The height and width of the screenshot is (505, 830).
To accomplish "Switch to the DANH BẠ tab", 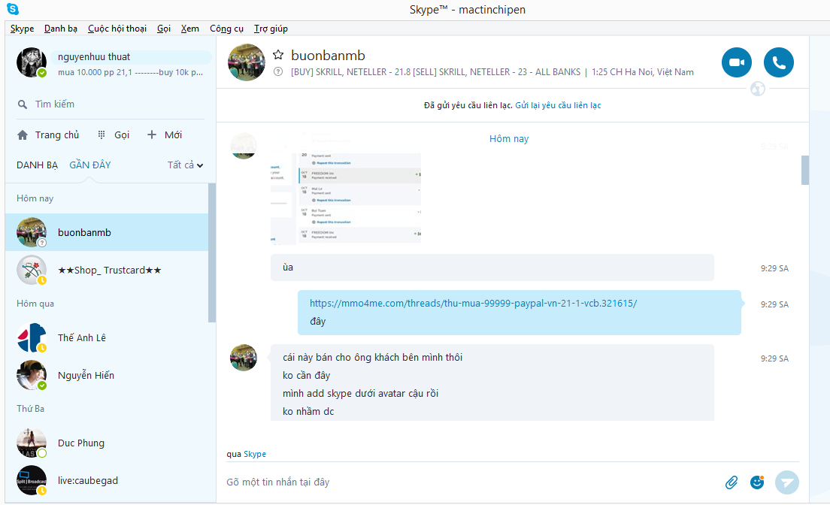I will (37, 165).
